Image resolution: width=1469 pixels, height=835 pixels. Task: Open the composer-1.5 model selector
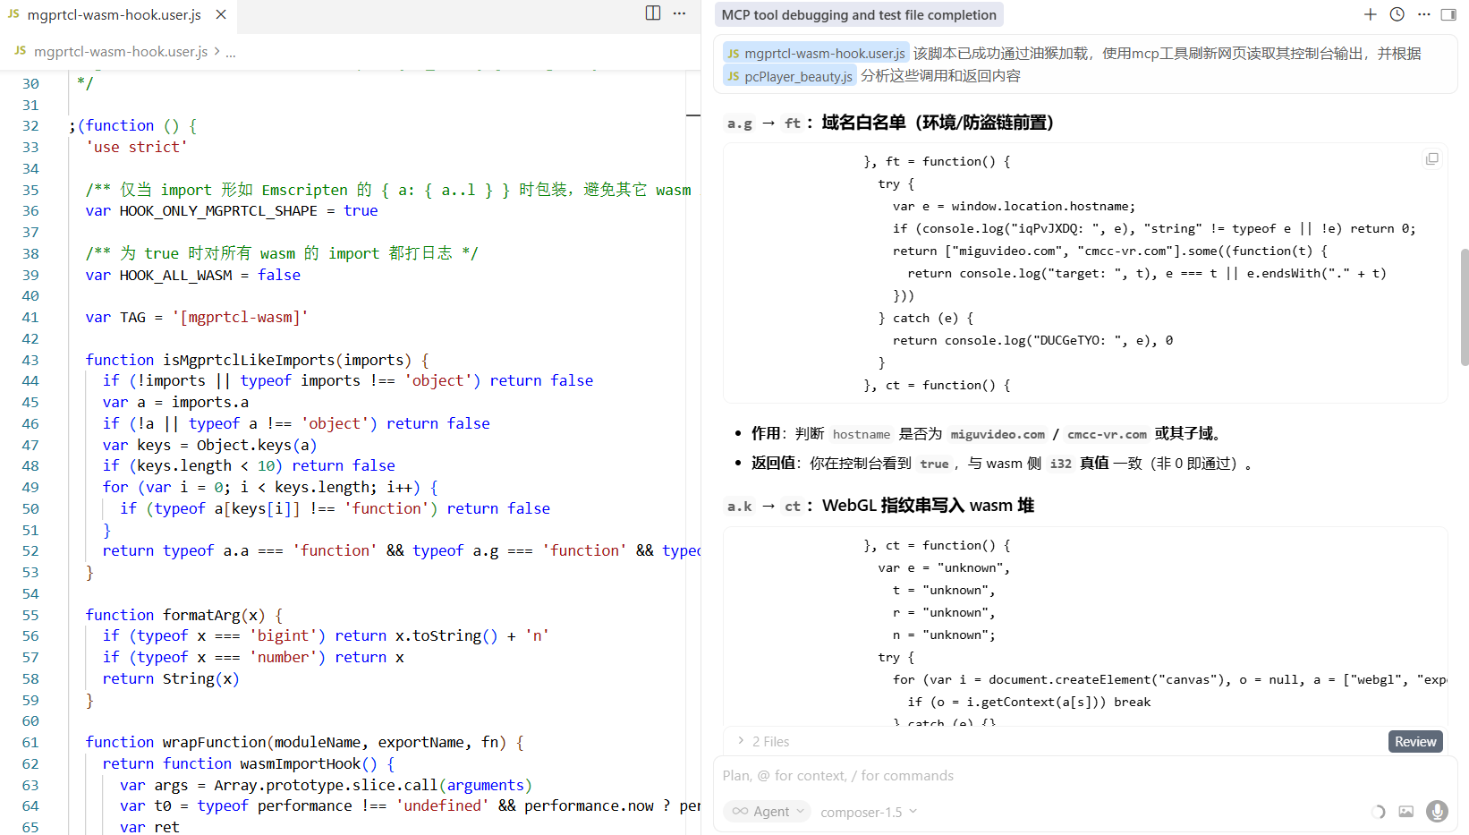(869, 813)
